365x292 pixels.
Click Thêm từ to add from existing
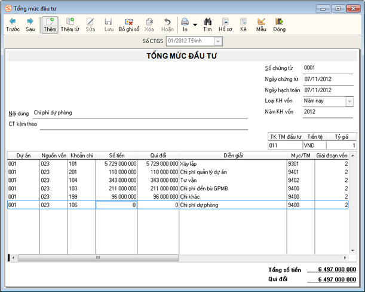[70, 25]
